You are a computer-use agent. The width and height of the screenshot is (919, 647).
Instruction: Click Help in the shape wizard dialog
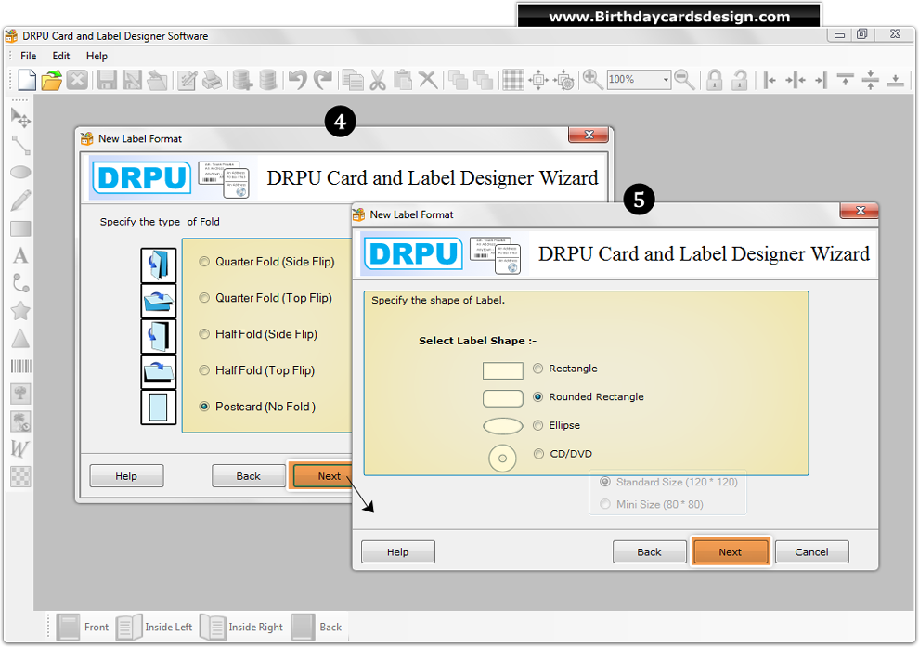[x=398, y=552]
